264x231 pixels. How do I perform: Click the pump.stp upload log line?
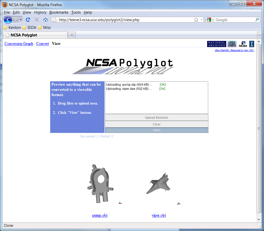click(x=136, y=85)
